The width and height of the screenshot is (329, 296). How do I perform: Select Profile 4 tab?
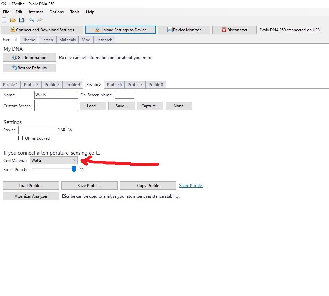click(x=73, y=85)
